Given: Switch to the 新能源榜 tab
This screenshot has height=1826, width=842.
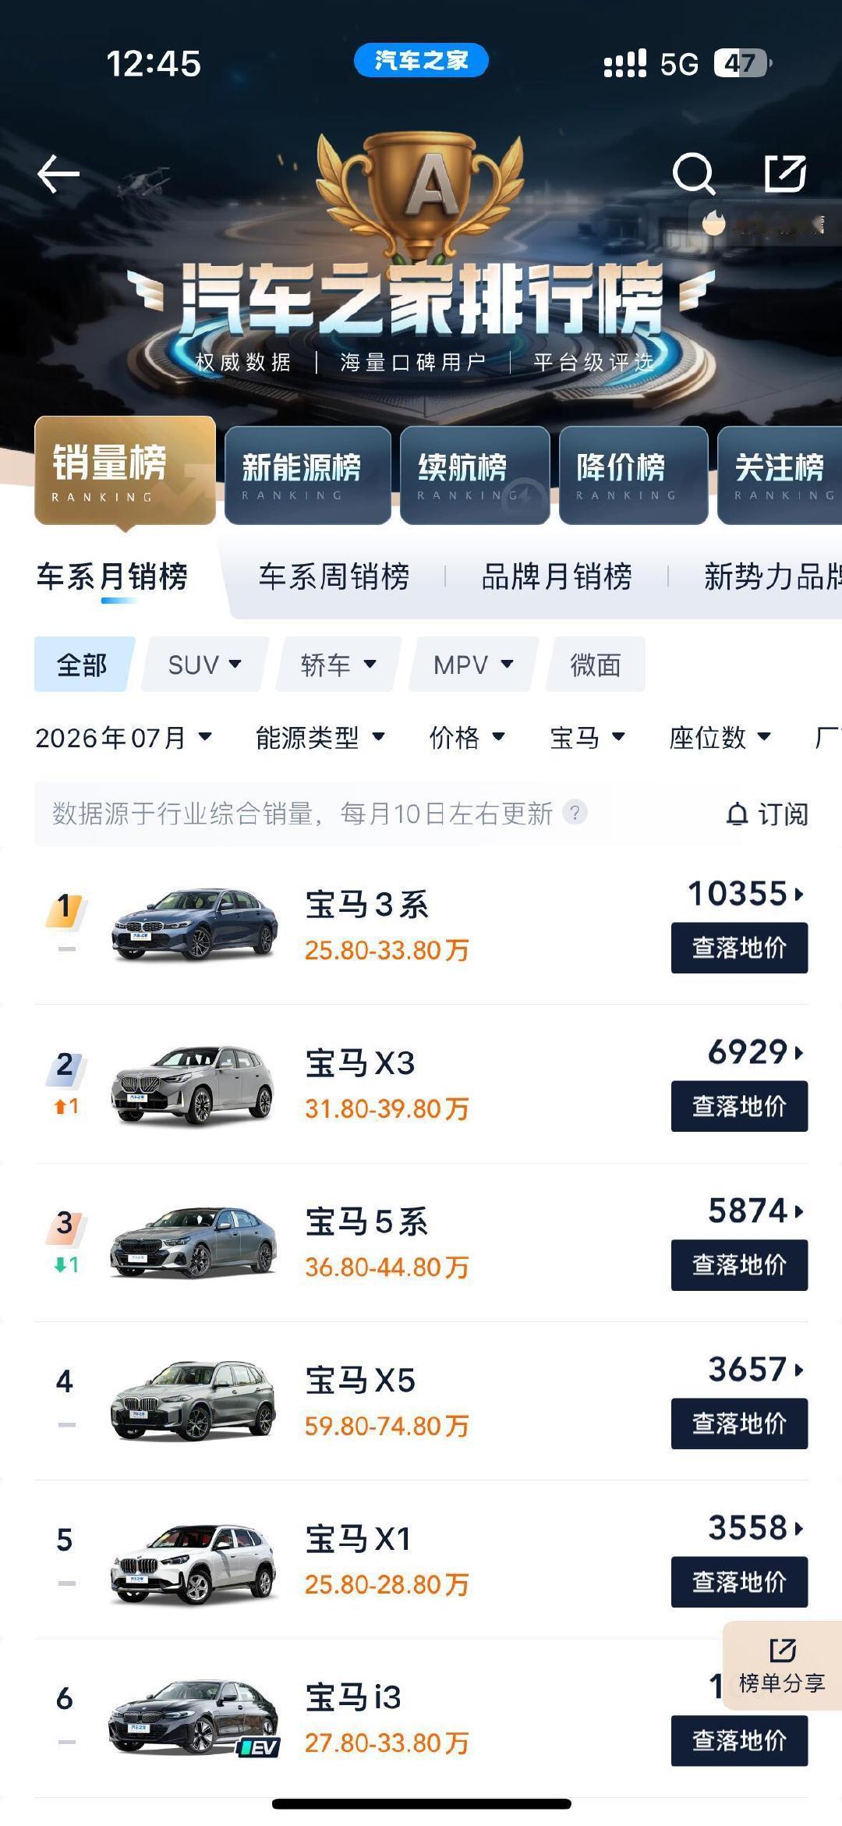Looking at the screenshot, I should click(308, 475).
